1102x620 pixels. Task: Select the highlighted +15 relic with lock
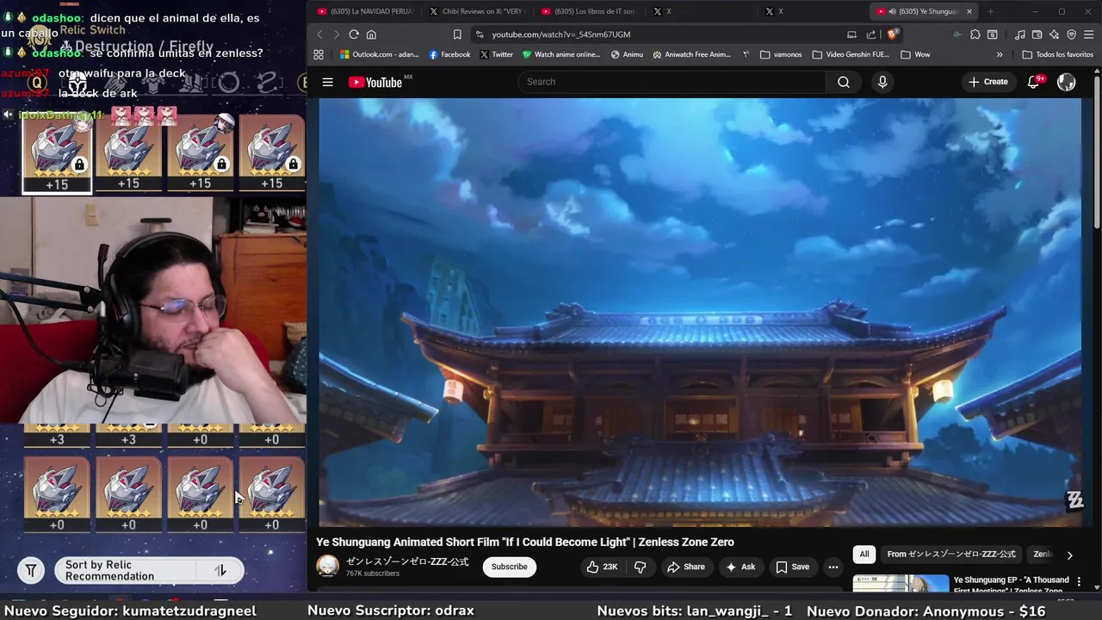coord(57,152)
